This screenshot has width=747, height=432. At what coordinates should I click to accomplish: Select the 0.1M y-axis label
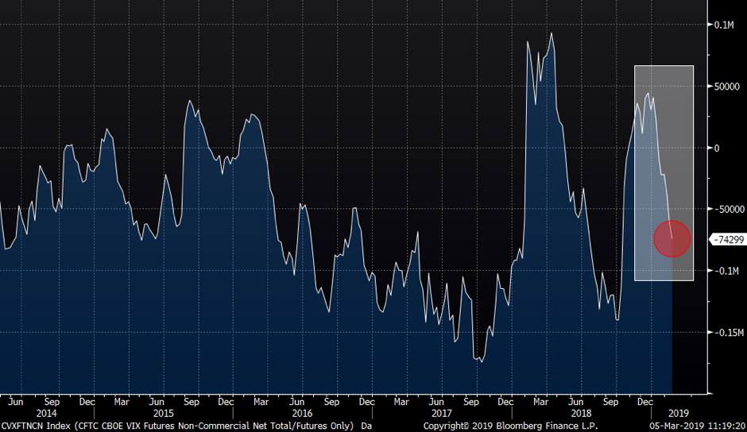click(x=724, y=25)
